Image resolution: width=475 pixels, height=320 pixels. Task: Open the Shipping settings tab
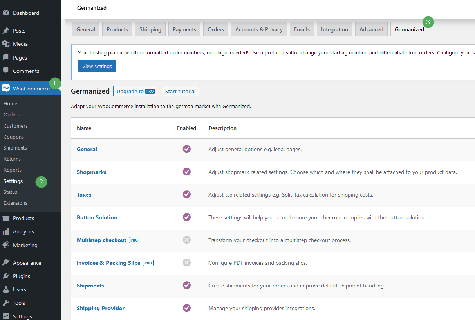click(x=150, y=29)
